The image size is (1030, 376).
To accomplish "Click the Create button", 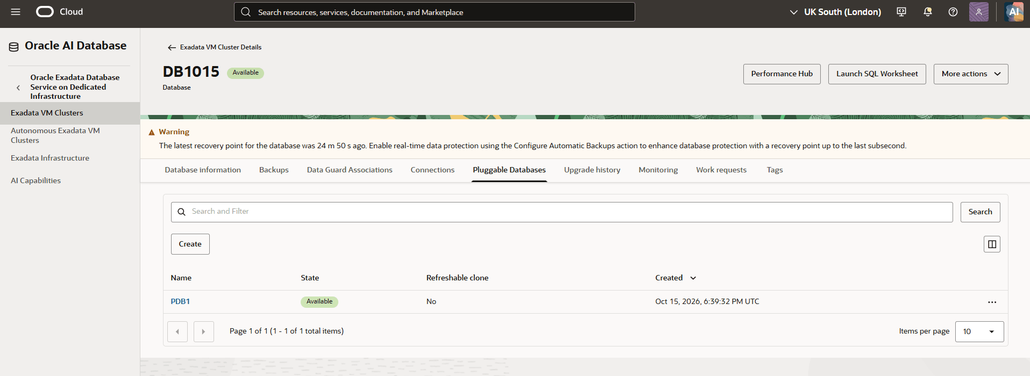I will coord(190,244).
